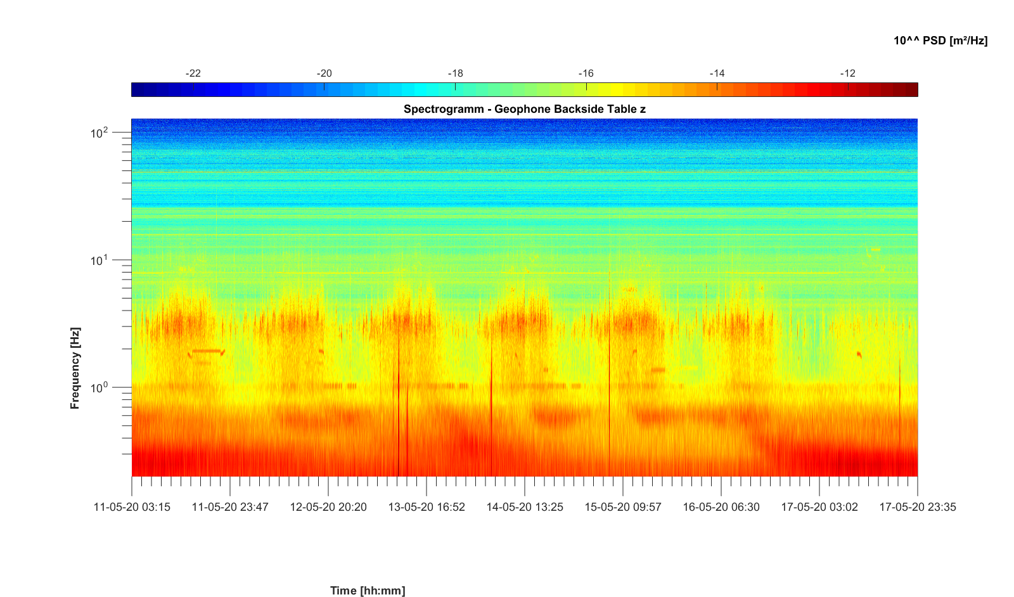The width and height of the screenshot is (1014, 597).
Task: Click the dark blue end of the colorbar
Action: pyautogui.click(x=137, y=90)
